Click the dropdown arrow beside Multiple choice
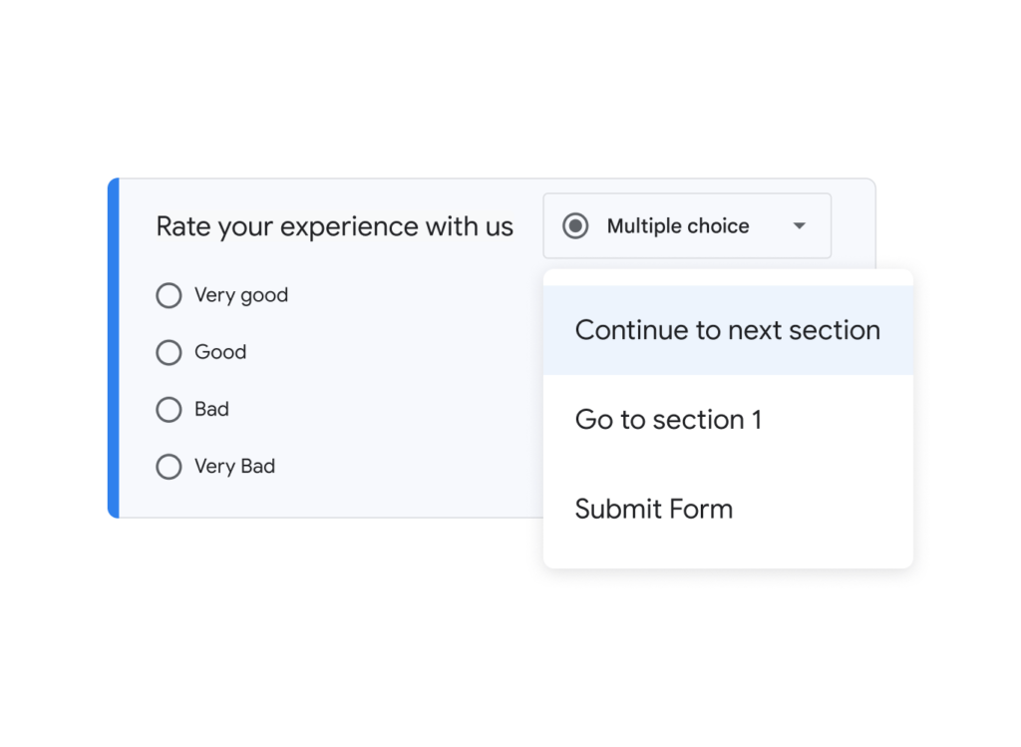Image resolution: width=1021 pixels, height=747 pixels. [799, 226]
